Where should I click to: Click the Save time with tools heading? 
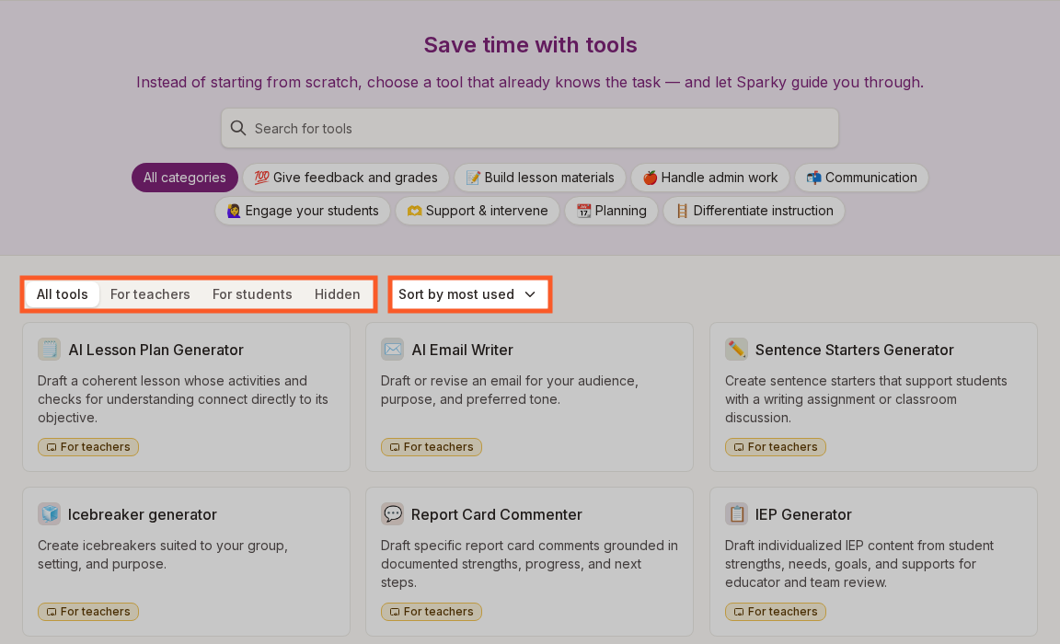531,44
